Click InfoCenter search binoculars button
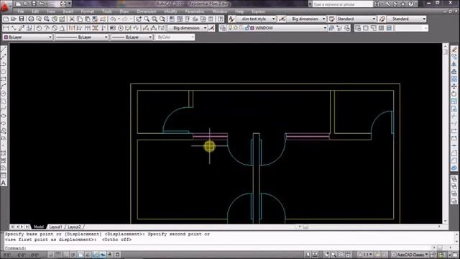The width and height of the screenshot is (460, 259). pos(377,4)
